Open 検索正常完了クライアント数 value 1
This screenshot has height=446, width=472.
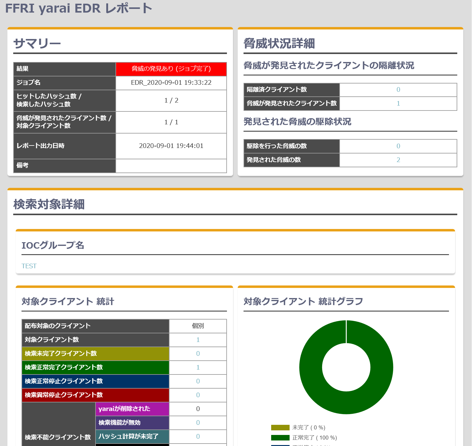(198, 367)
